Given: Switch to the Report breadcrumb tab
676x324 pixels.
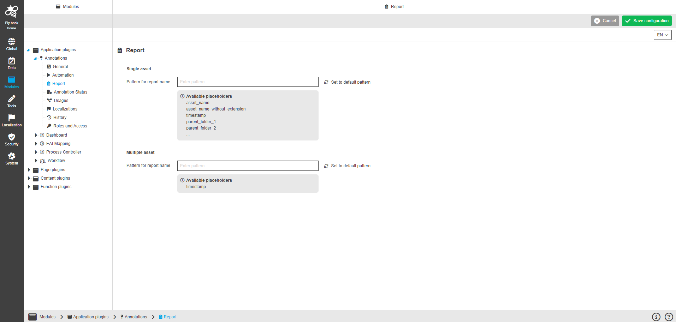Looking at the screenshot, I should click(170, 317).
